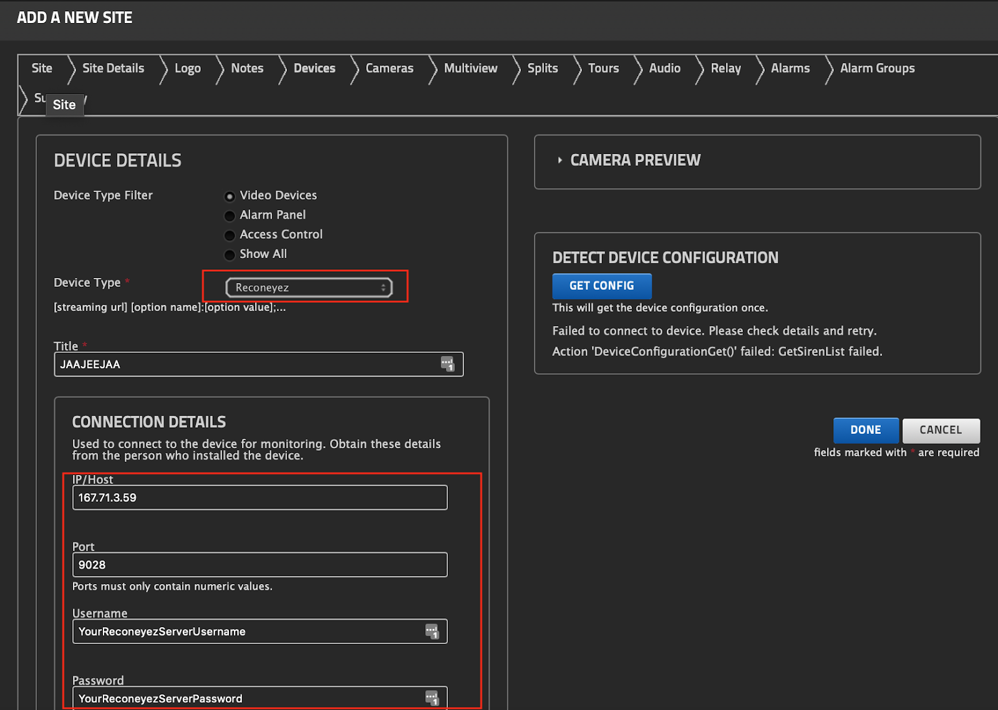Click the CONNECTION DETAILS heading
The image size is (998, 710).
[x=149, y=422]
